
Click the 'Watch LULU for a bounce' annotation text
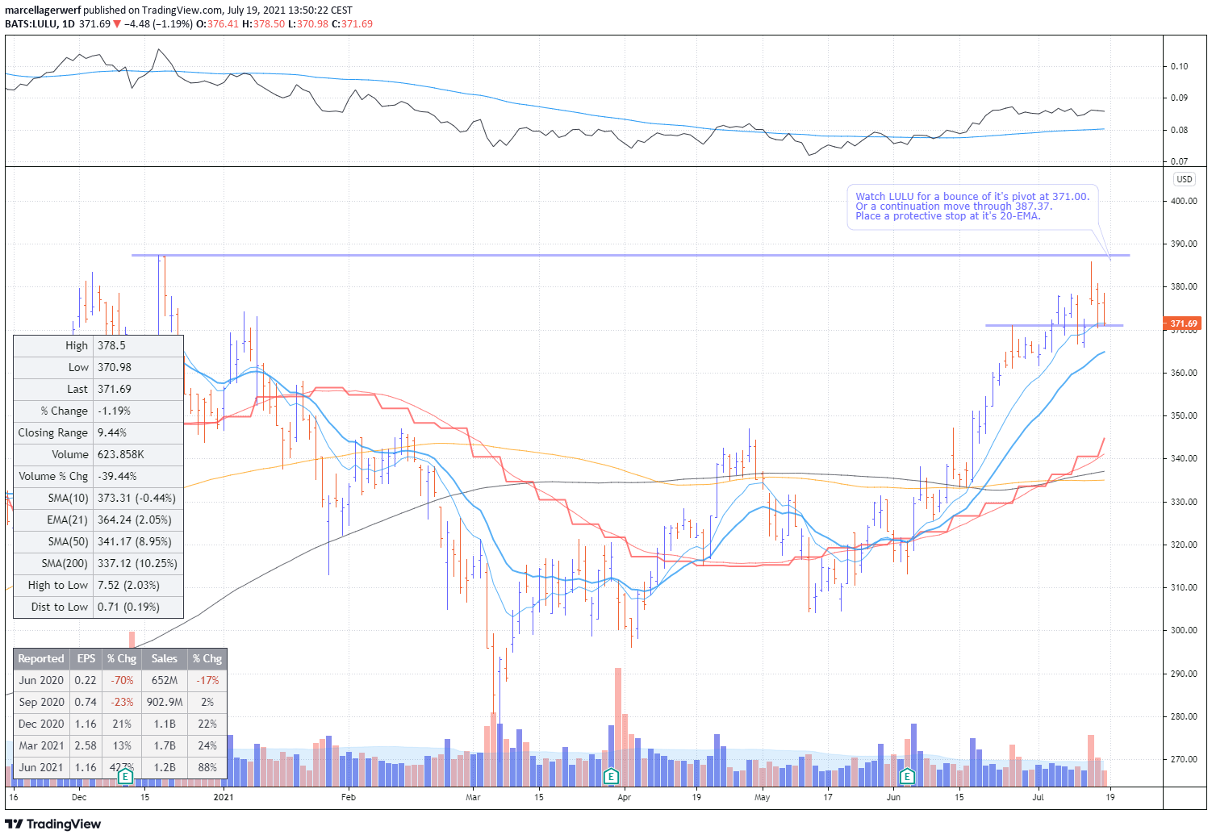[x=972, y=196]
